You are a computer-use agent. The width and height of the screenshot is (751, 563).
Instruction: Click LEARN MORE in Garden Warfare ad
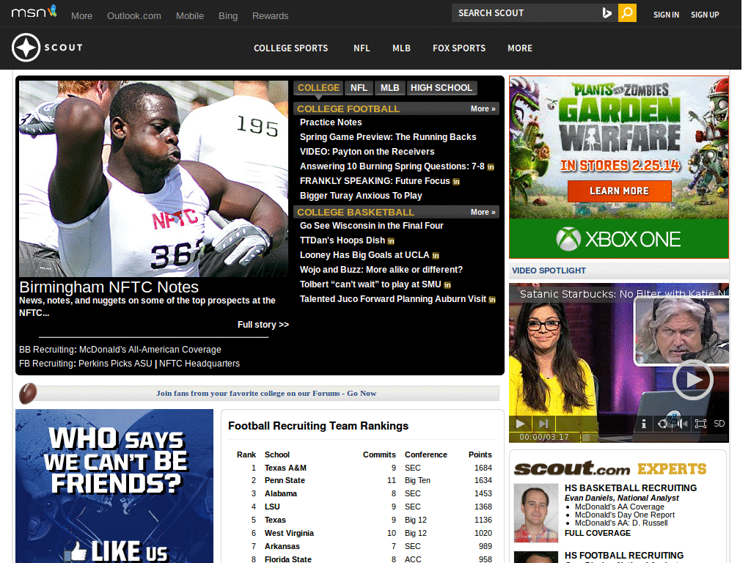pos(619,191)
